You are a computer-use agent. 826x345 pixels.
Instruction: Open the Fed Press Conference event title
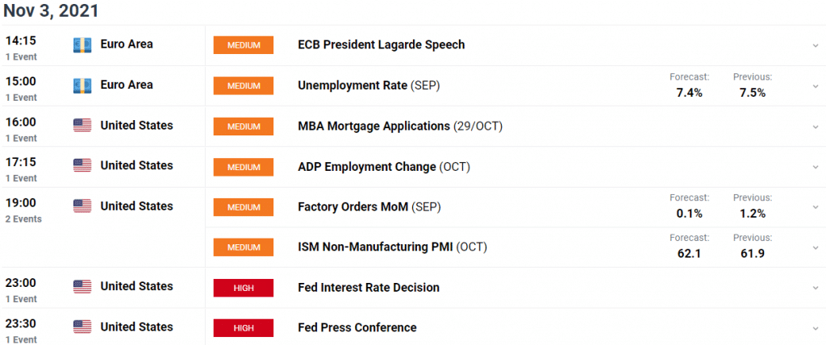tap(357, 327)
